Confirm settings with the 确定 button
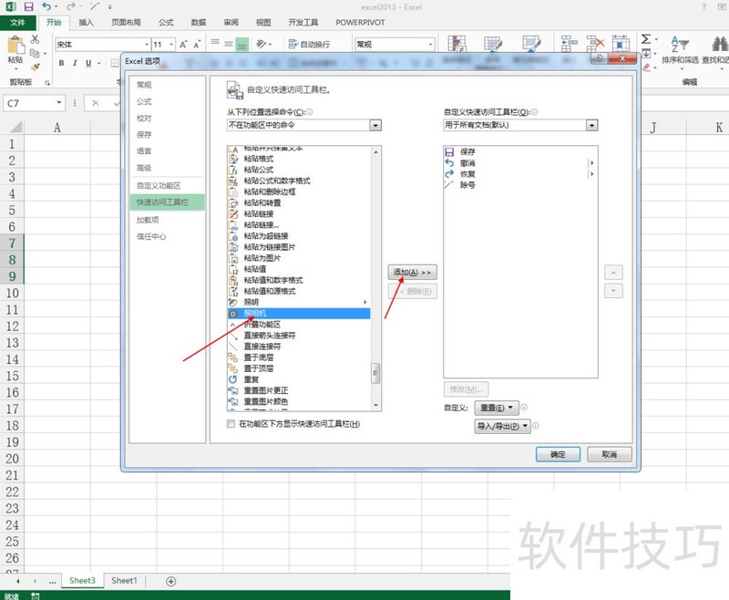 (558, 454)
